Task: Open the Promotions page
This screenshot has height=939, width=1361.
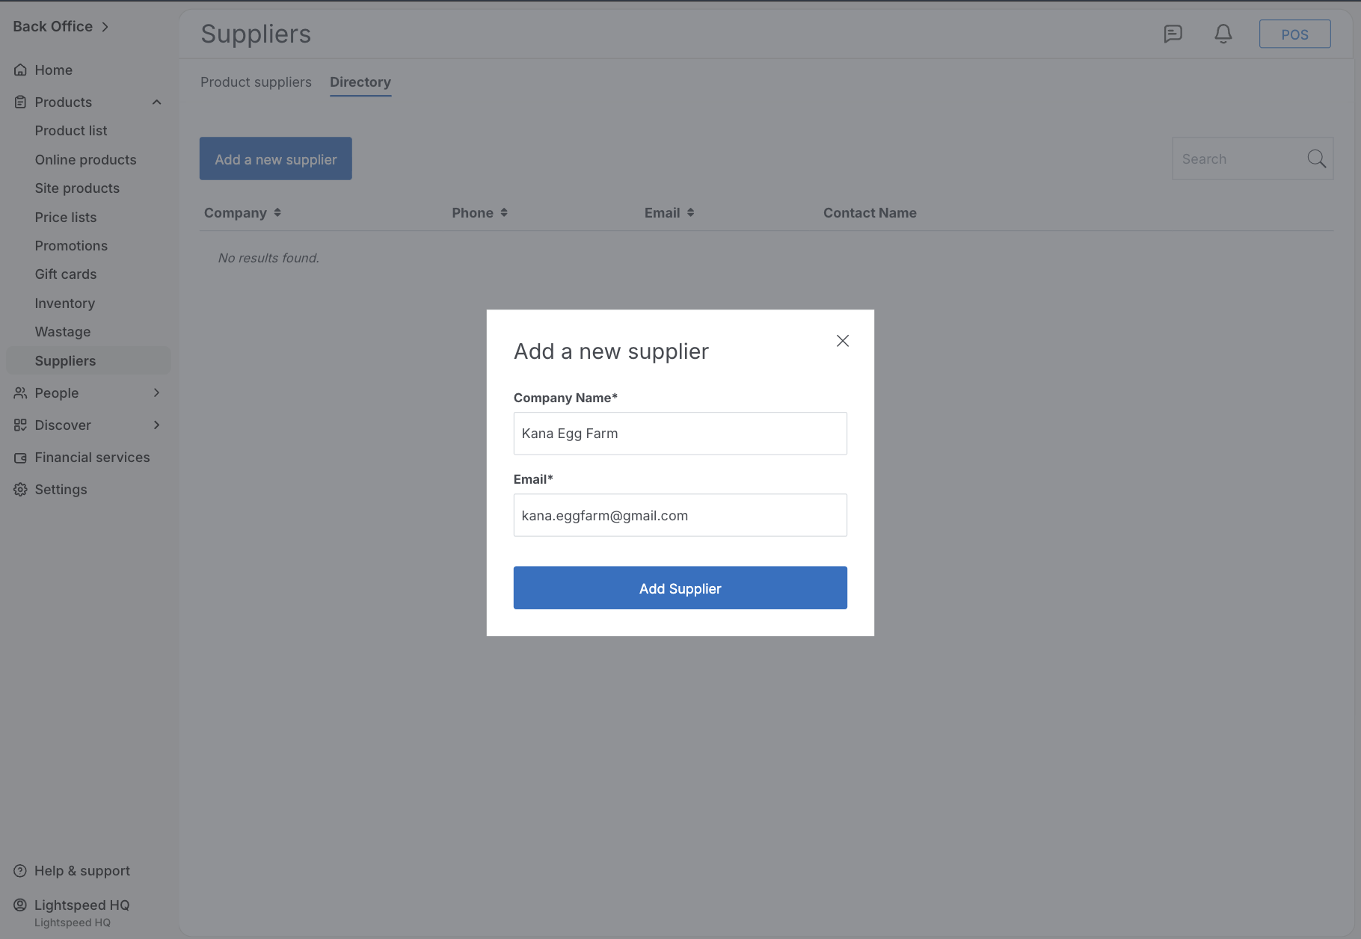Action: [71, 246]
